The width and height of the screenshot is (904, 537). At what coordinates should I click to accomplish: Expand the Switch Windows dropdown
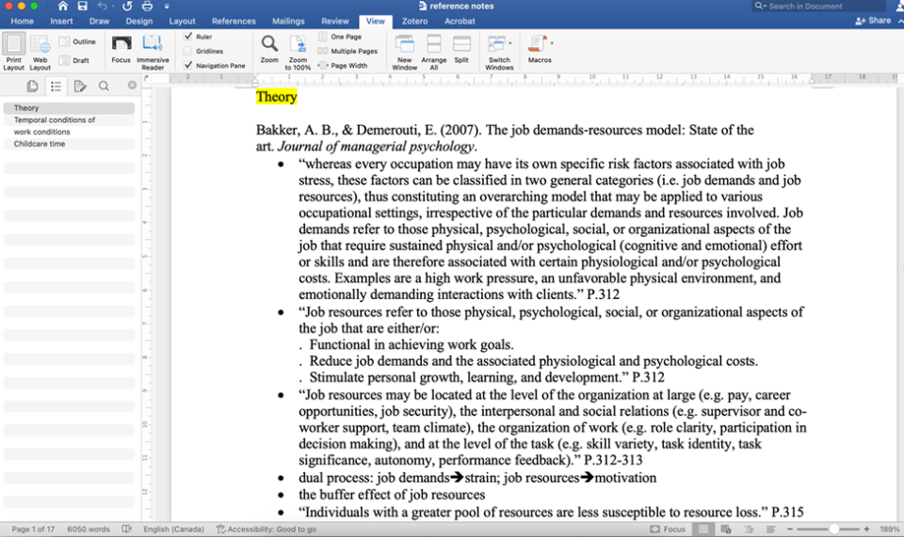(x=510, y=43)
